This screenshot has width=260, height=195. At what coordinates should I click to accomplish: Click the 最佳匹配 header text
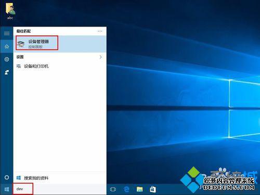tap(23, 31)
